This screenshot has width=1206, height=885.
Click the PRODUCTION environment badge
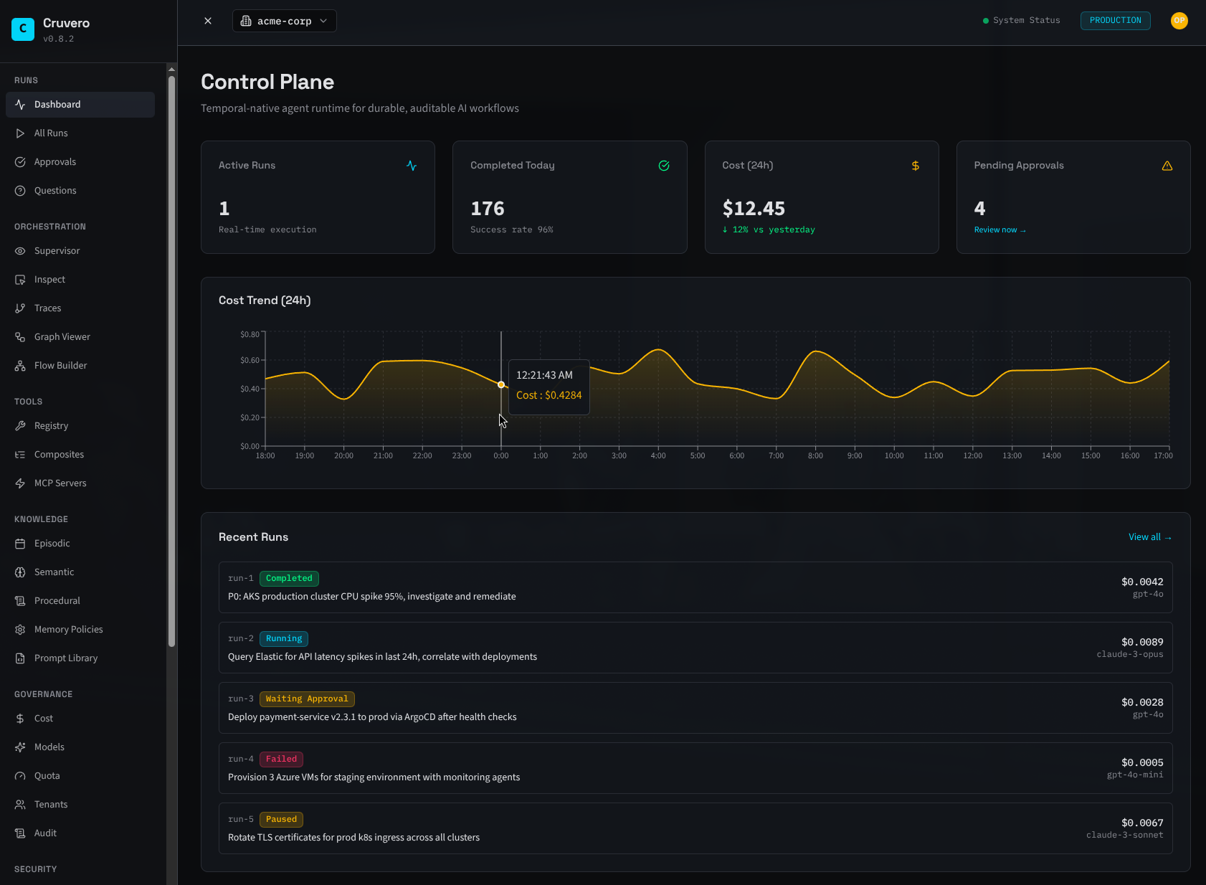tap(1115, 21)
